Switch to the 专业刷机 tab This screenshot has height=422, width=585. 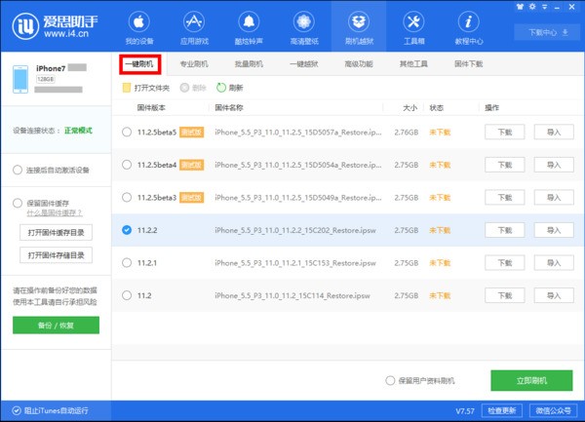(195, 64)
